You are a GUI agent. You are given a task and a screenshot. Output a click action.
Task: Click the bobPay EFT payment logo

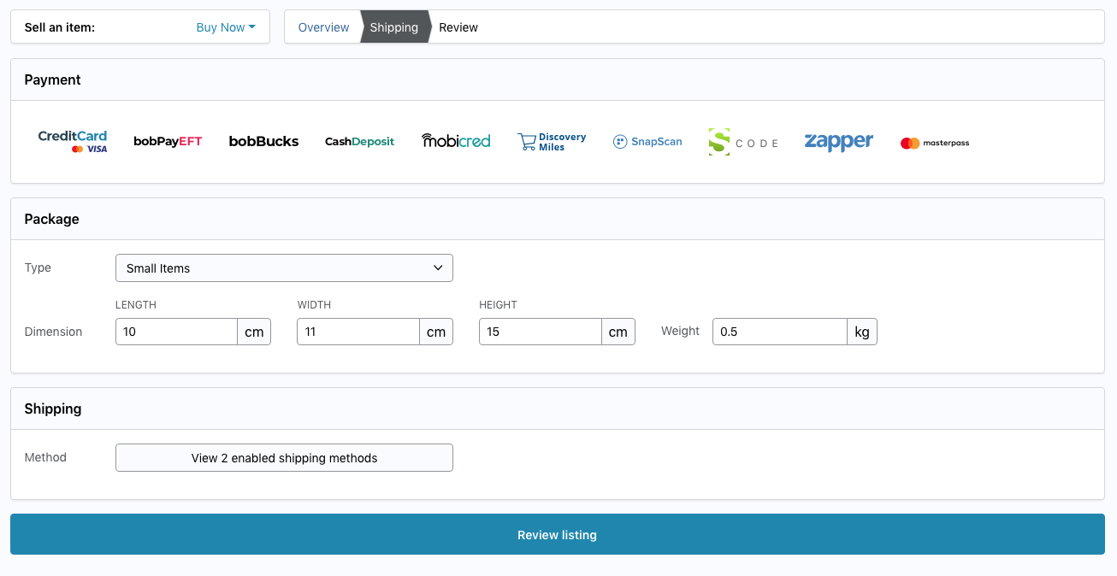point(168,141)
